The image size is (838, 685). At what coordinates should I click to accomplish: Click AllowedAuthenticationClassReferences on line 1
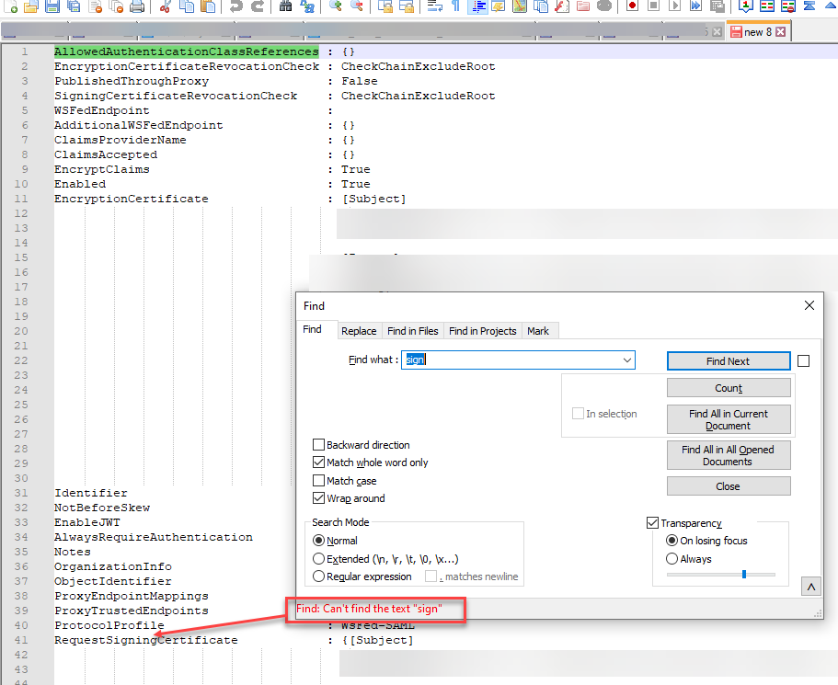[x=187, y=51]
